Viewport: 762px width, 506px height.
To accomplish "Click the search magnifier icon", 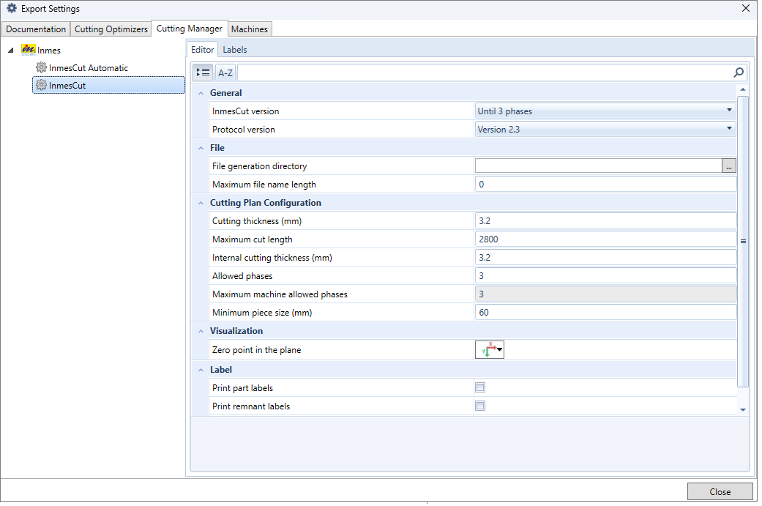I will click(x=738, y=72).
